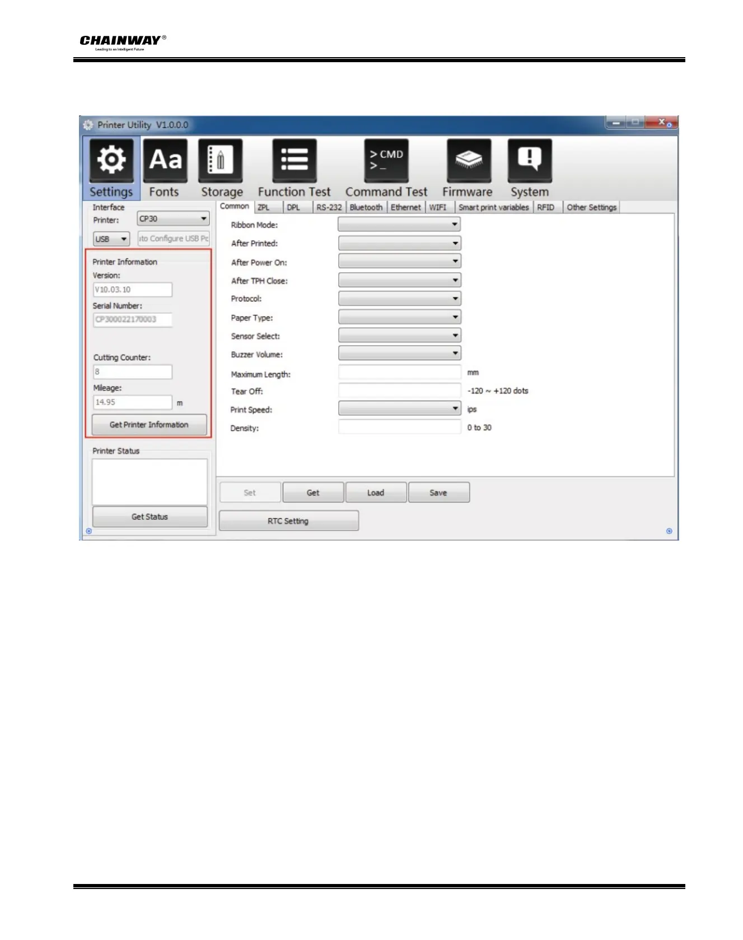743x940 pixels.
Task: Click the Cutting Counter field
Action: coord(132,372)
